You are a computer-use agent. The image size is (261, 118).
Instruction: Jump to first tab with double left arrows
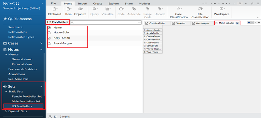tap(249, 23)
